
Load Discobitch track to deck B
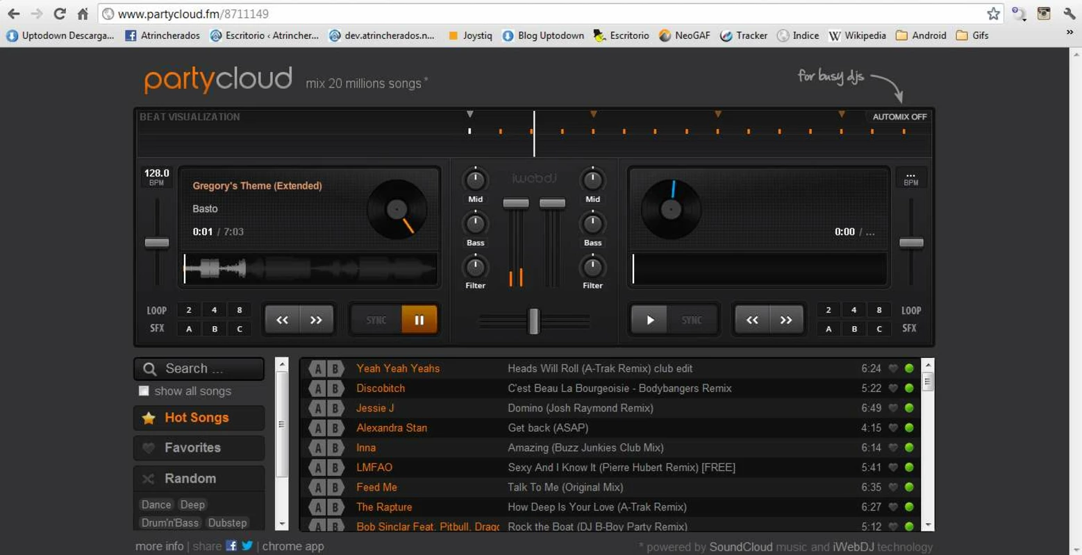tap(335, 388)
